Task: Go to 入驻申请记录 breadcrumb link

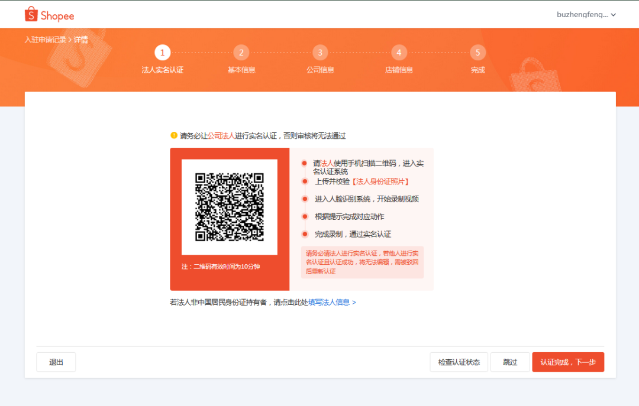Action: coord(45,40)
